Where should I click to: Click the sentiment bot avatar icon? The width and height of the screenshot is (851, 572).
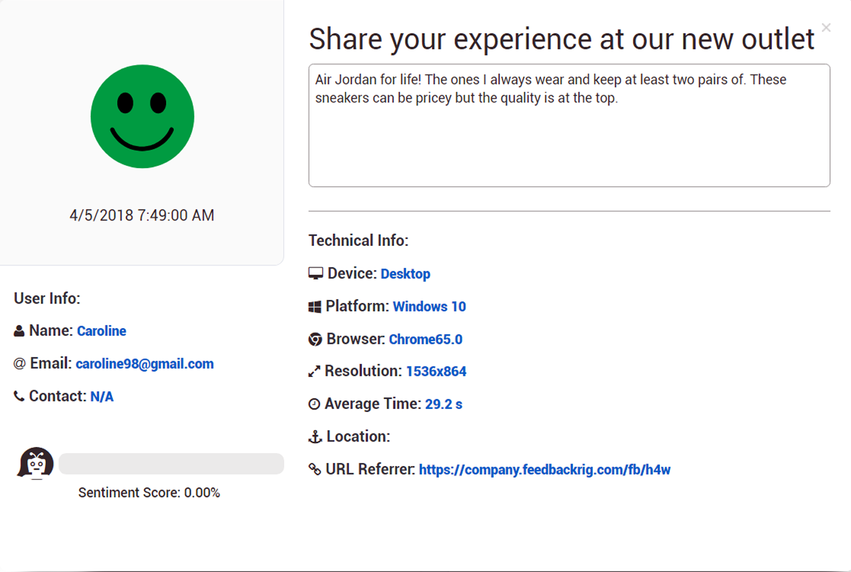pyautogui.click(x=36, y=463)
